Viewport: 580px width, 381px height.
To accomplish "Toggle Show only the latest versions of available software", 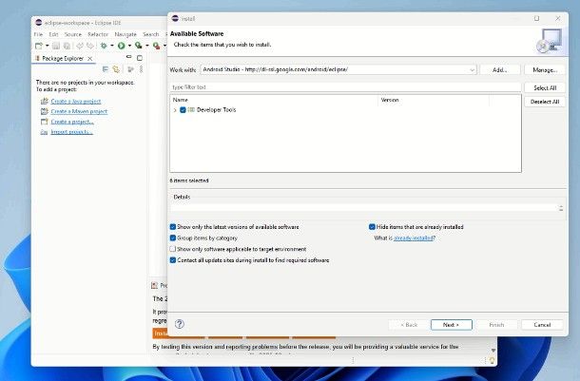I will (173, 227).
